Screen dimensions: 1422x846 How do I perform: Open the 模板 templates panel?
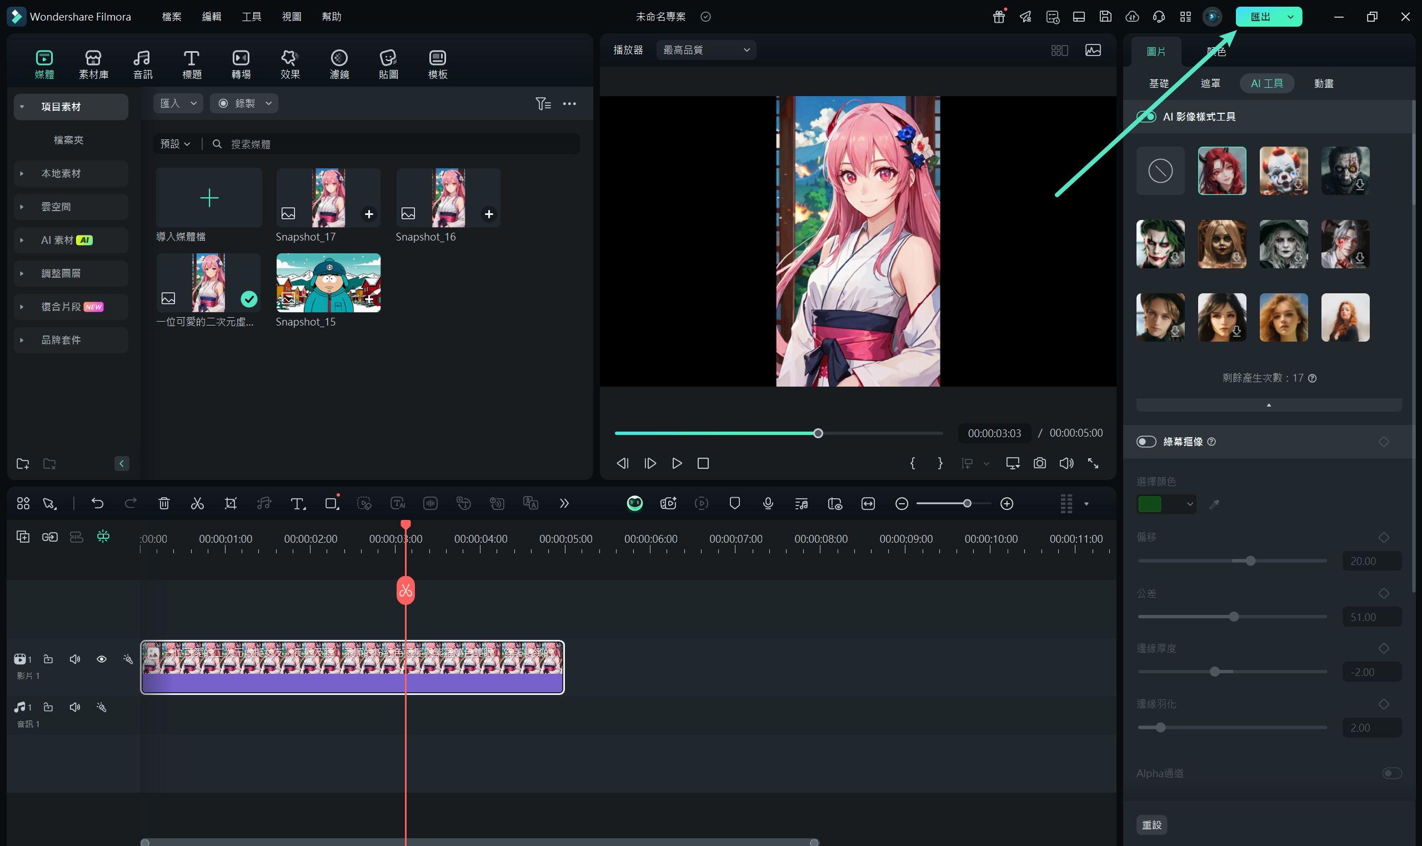tap(438, 64)
